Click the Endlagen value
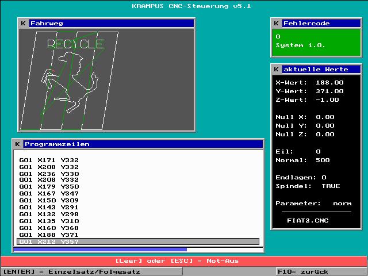 324,178
